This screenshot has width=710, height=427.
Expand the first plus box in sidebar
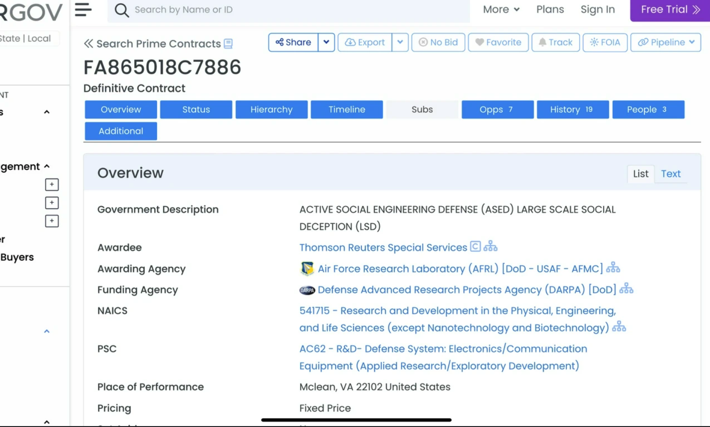[52, 184]
